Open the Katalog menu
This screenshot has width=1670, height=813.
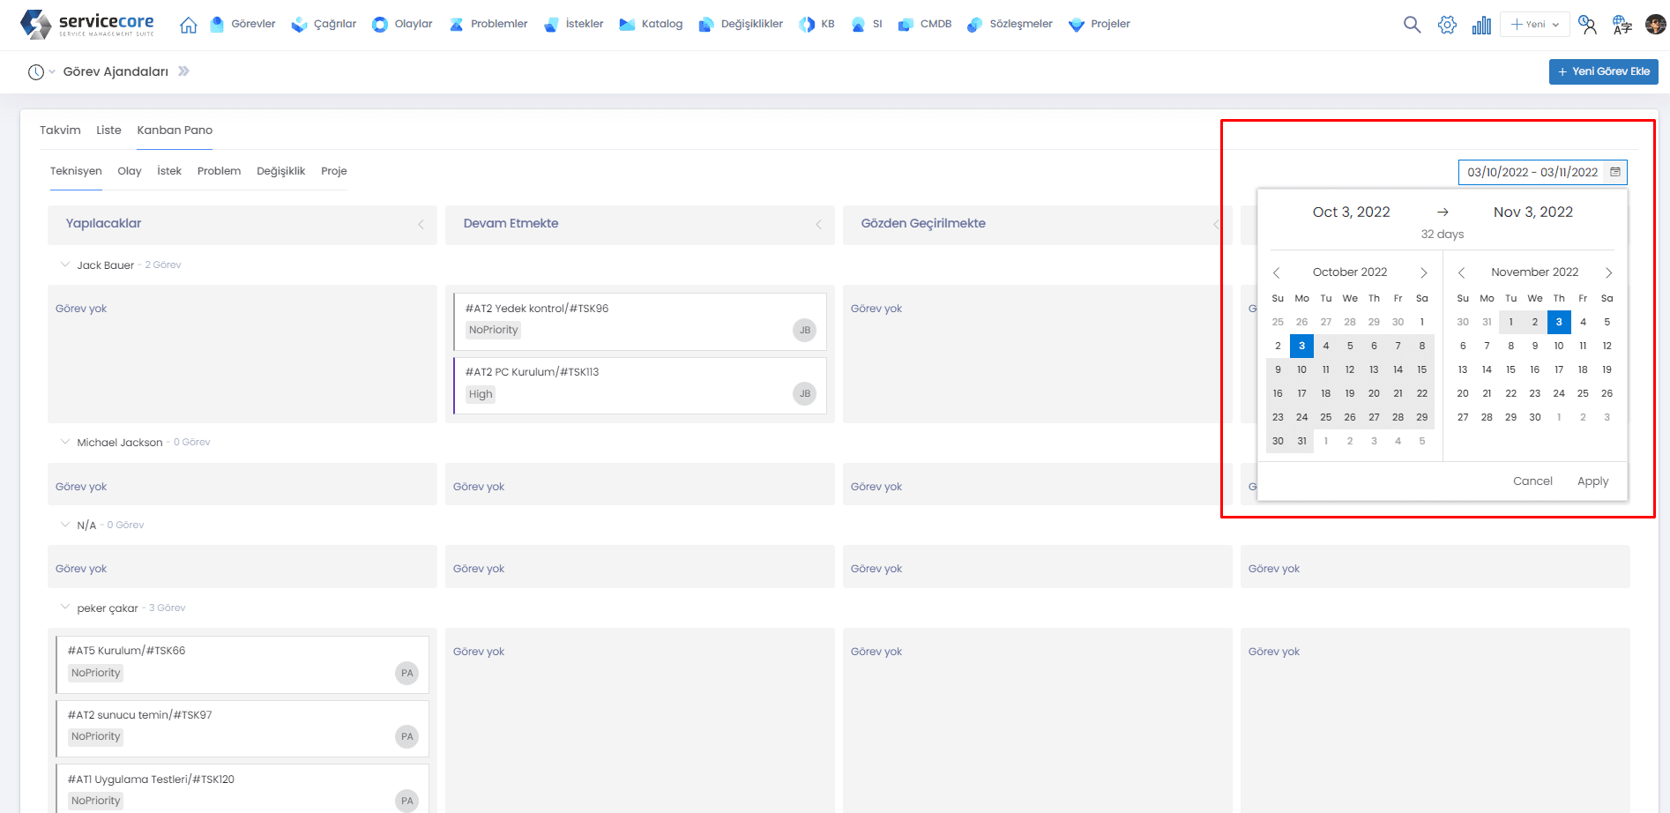tap(651, 24)
